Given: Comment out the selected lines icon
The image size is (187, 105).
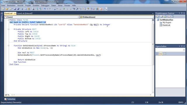Looking at the screenshot, I should [37, 9].
